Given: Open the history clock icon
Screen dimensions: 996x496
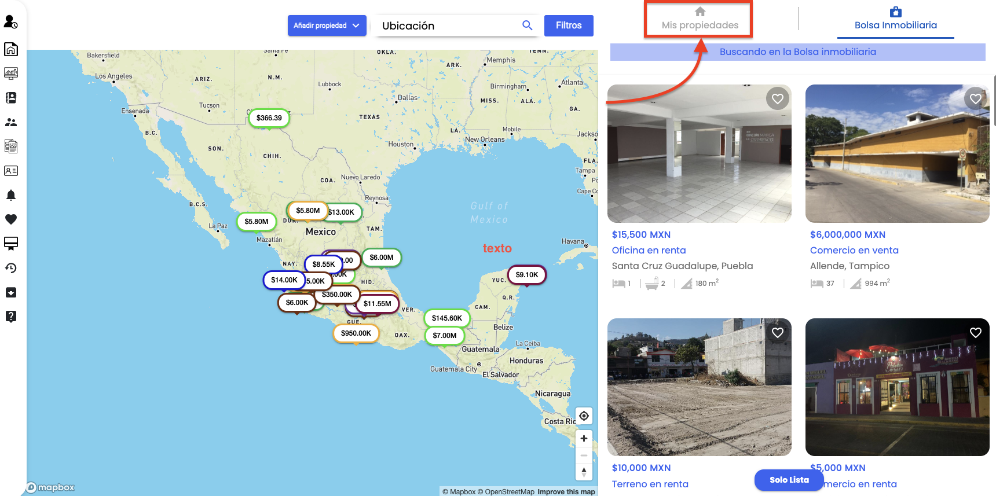Looking at the screenshot, I should pos(10,268).
